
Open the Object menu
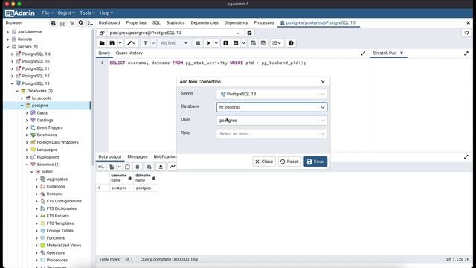pyautogui.click(x=66, y=13)
